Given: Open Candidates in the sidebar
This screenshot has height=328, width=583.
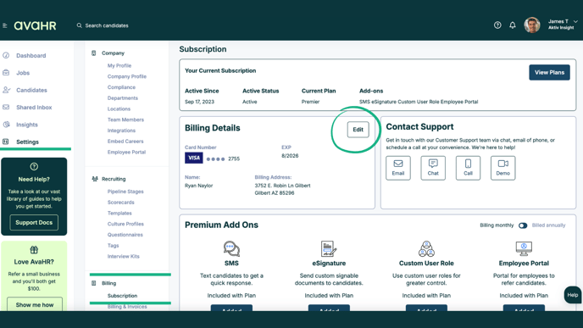Looking at the screenshot, I should coord(31,90).
